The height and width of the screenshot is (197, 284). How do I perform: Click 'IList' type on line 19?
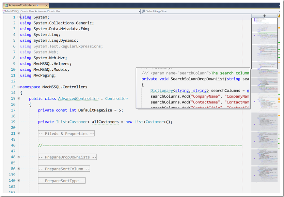(62, 122)
